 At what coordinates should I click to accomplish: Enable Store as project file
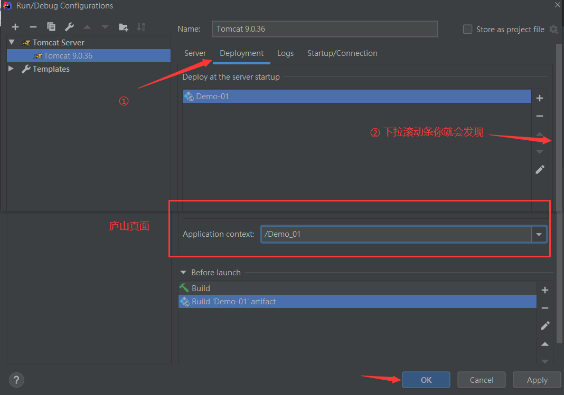(467, 30)
